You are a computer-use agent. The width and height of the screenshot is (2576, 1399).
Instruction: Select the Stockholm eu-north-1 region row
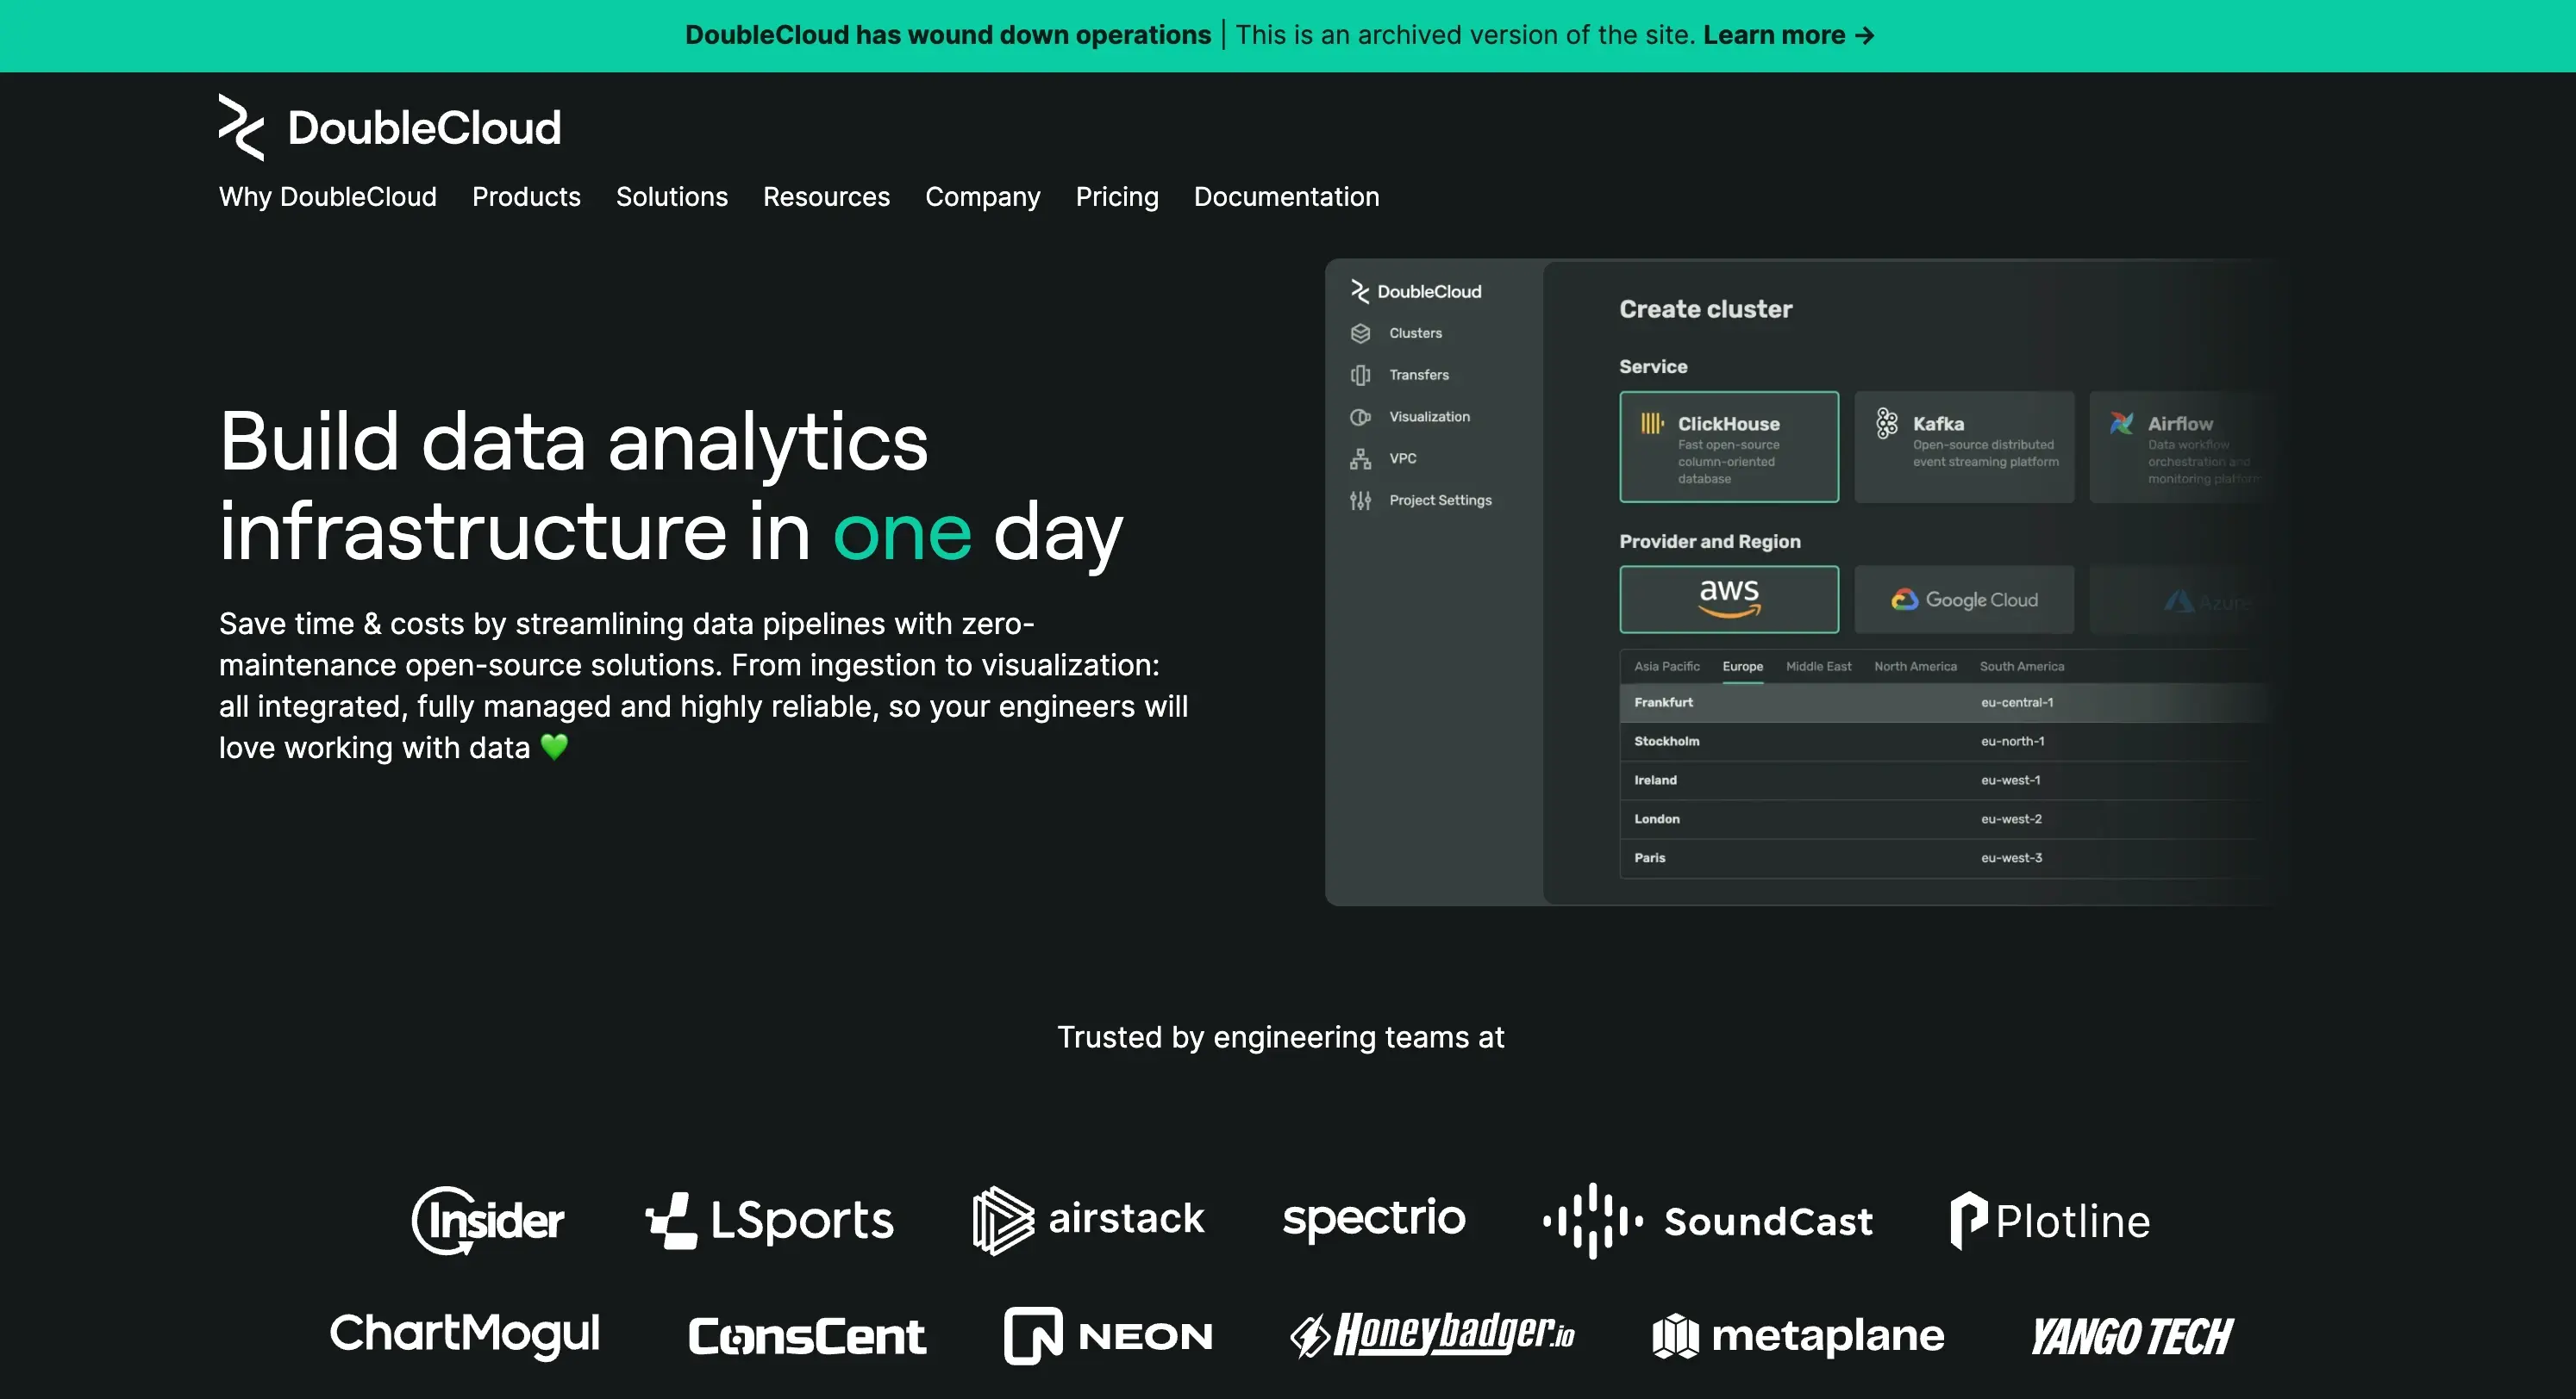pos(1944,742)
